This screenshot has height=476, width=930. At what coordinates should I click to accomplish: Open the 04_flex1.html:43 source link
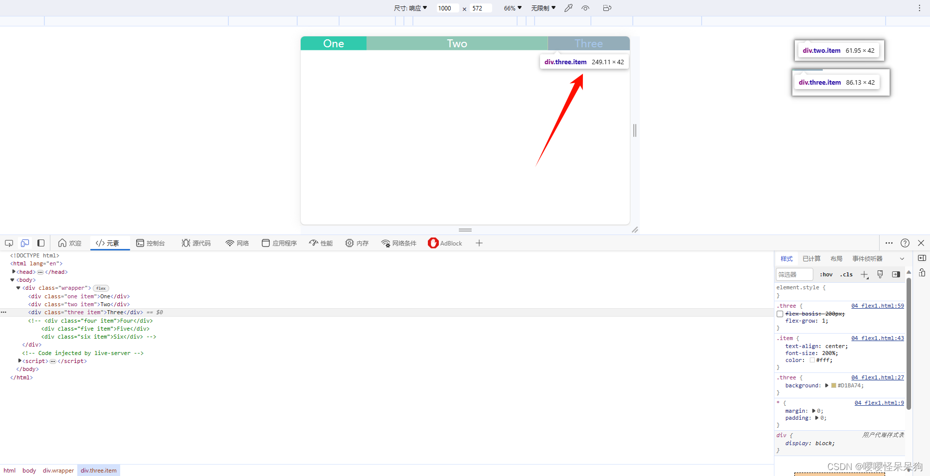tap(878, 338)
